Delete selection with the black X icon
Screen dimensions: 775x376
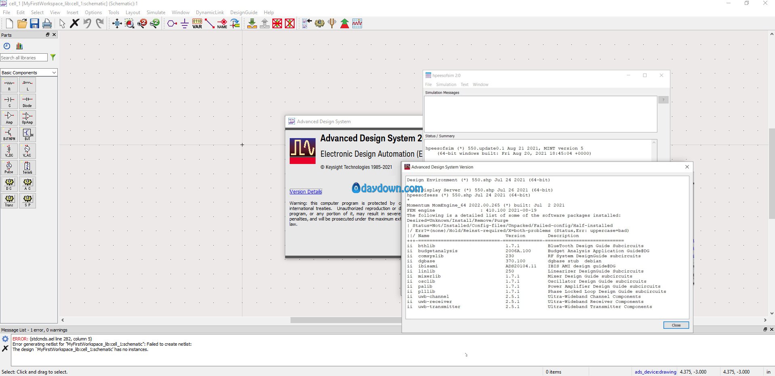74,23
